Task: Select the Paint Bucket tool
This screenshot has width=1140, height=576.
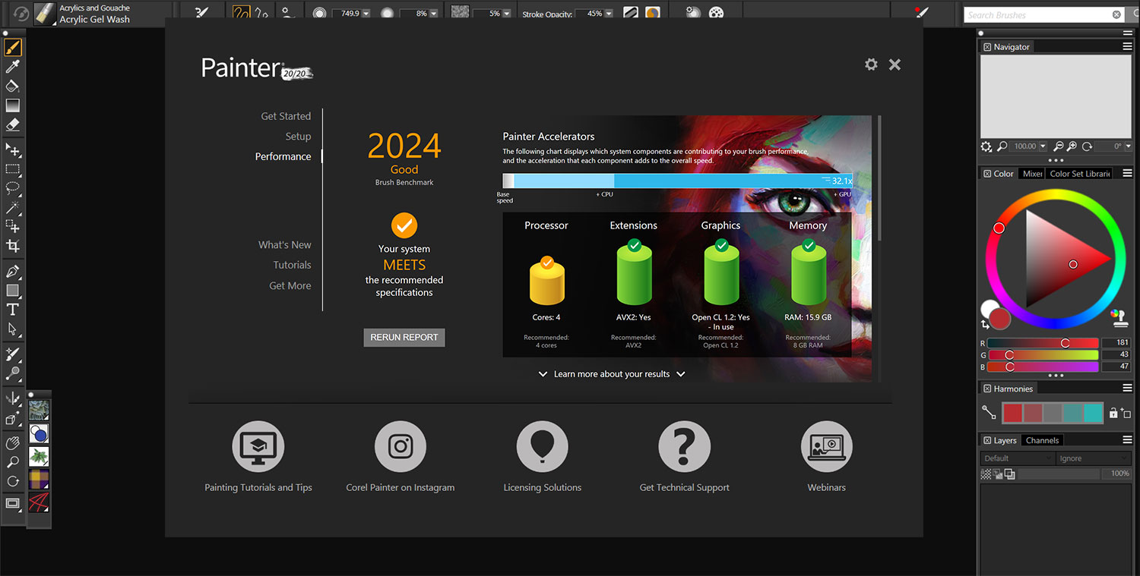Action: coord(13,87)
